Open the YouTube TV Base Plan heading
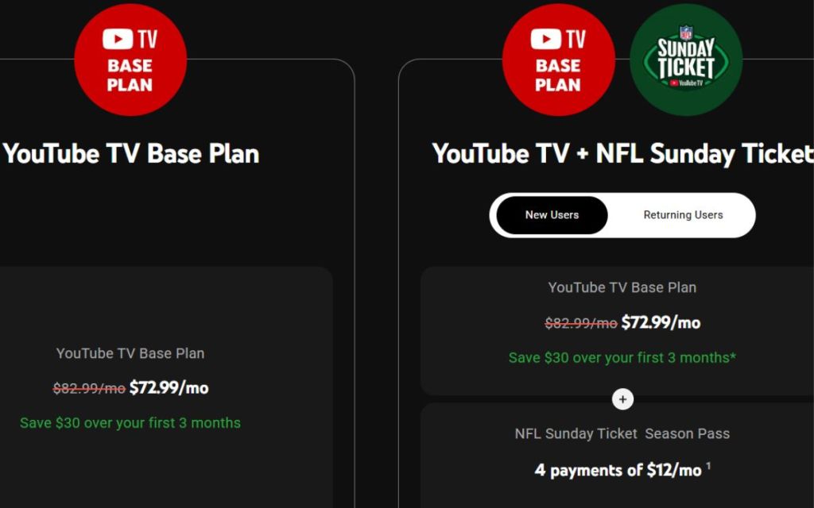 (130, 153)
